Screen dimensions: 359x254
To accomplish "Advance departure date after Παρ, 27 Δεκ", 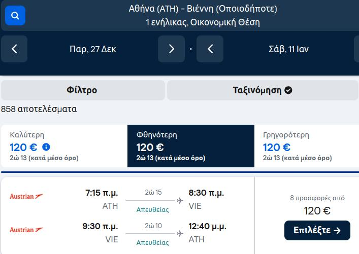I will pyautogui.click(x=172, y=49).
